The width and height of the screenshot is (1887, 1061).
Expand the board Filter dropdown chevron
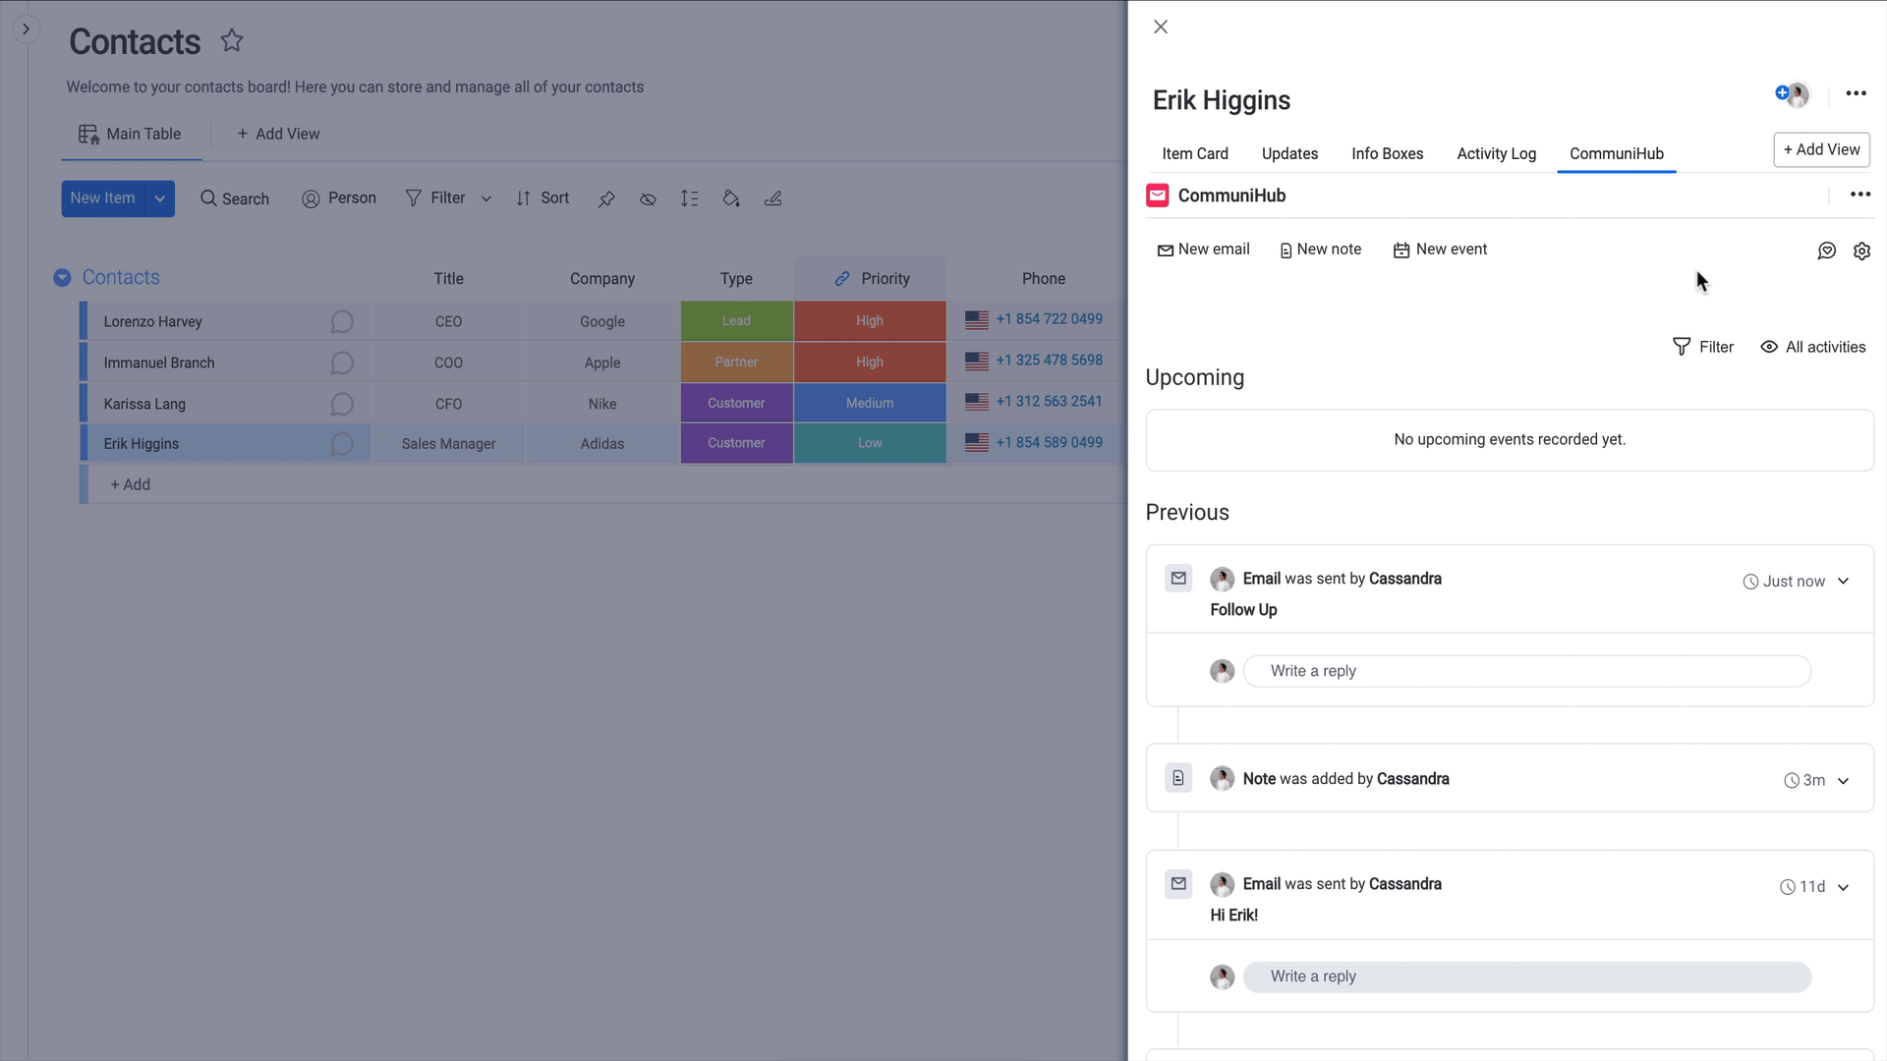coord(486,198)
